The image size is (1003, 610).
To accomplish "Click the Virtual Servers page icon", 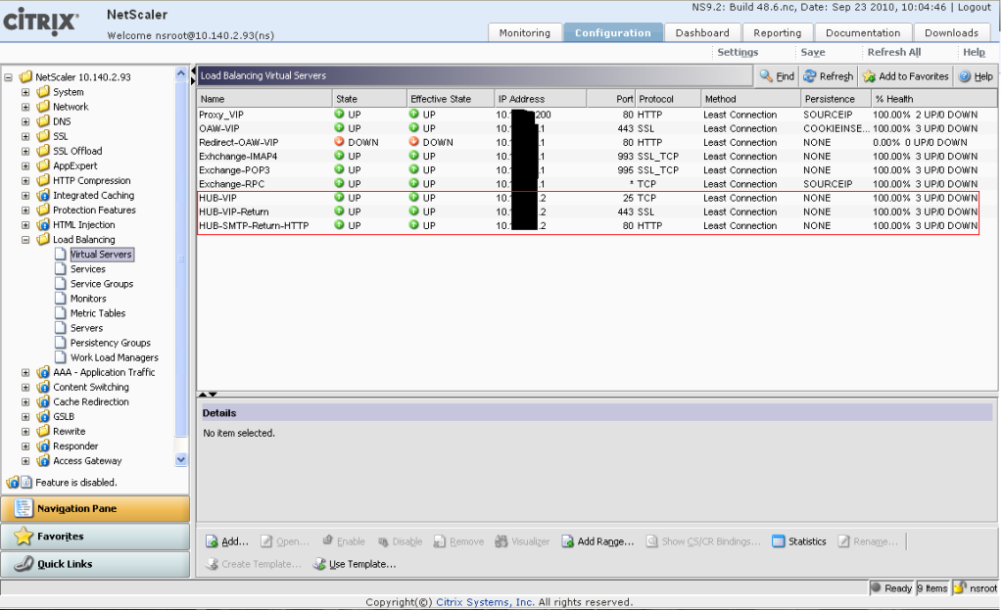I will click(x=60, y=254).
